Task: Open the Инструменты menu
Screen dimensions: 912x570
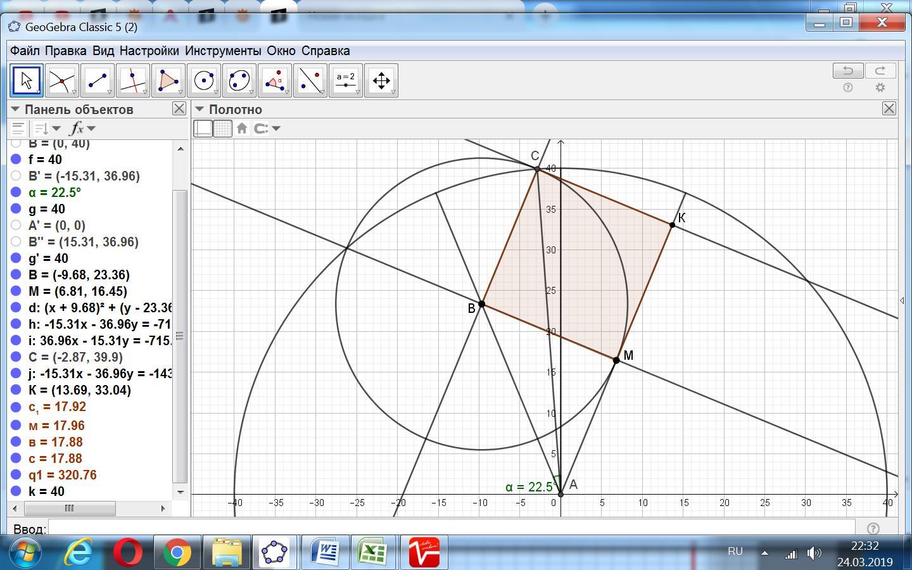Action: pos(223,51)
